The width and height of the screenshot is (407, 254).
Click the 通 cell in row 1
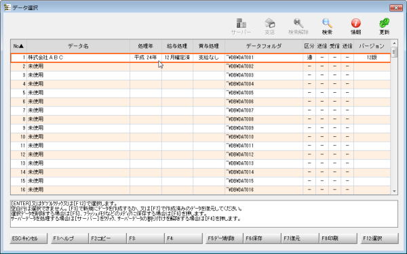(309, 58)
